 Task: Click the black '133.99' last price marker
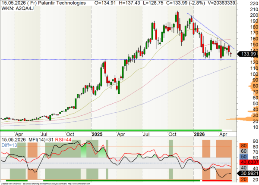[247, 54]
